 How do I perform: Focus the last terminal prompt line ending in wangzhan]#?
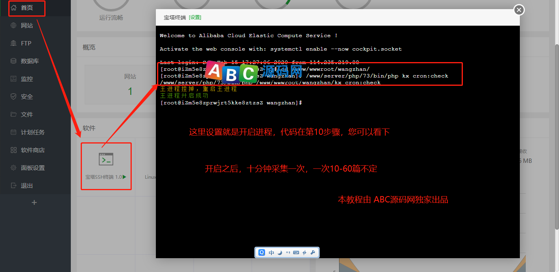coord(231,103)
